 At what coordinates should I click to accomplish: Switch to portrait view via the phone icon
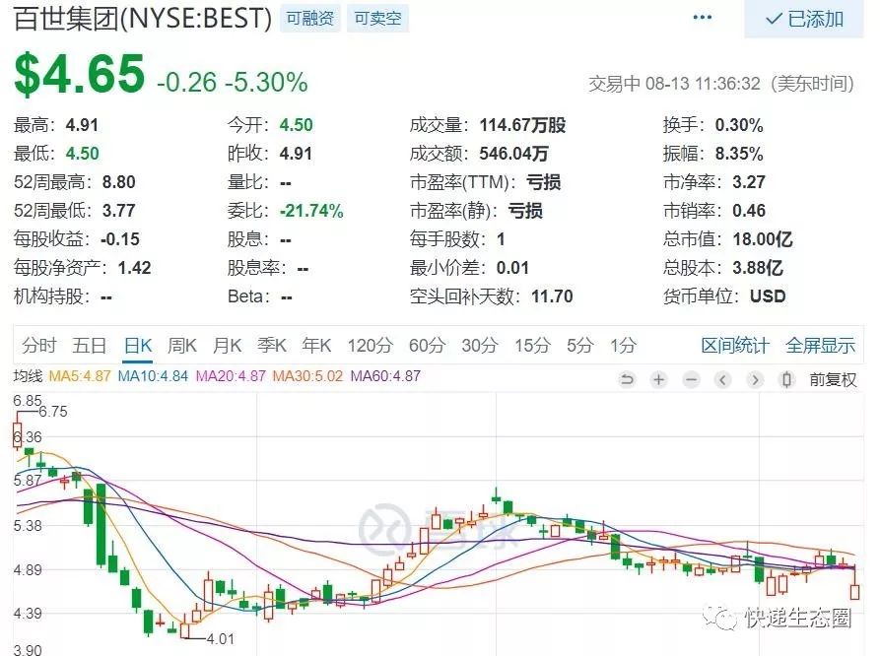(x=786, y=379)
